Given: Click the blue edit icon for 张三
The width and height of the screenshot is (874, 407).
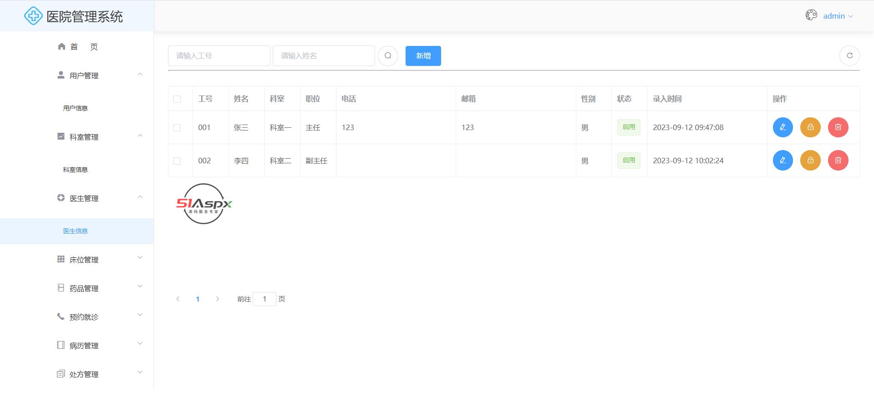Looking at the screenshot, I should [x=783, y=127].
